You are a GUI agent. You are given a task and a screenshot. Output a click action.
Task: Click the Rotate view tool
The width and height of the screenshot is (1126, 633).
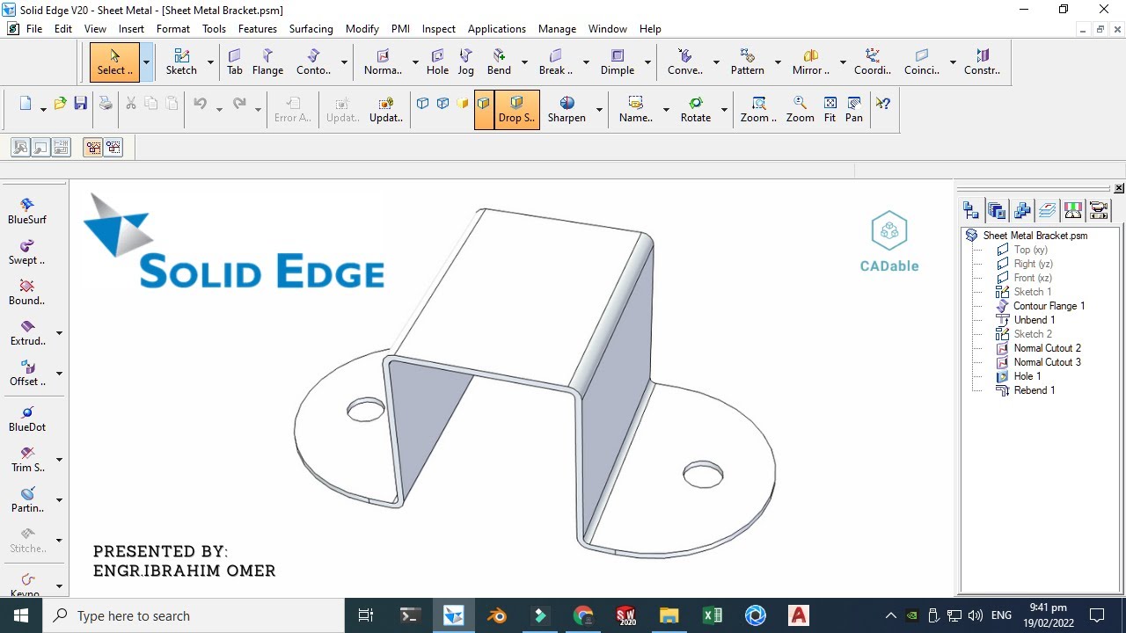point(696,110)
